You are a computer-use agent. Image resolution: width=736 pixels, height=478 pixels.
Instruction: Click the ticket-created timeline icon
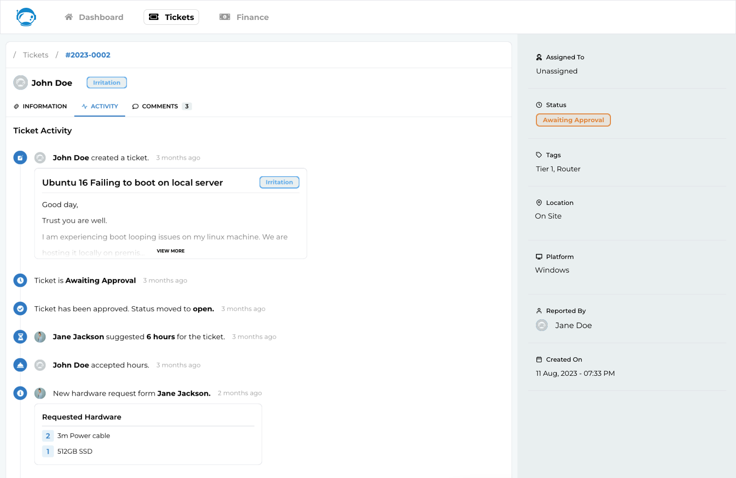coord(20,158)
